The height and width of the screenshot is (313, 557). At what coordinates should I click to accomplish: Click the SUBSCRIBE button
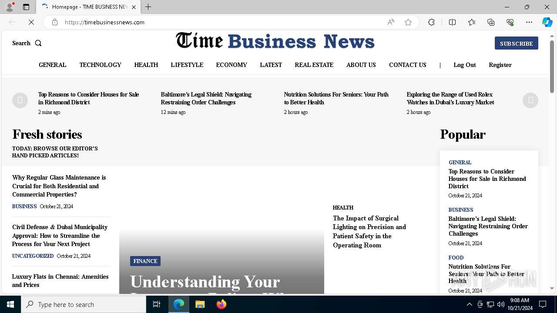coord(517,43)
